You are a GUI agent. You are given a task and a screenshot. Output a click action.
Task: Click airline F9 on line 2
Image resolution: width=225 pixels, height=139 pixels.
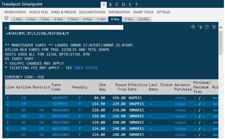[23, 104]
